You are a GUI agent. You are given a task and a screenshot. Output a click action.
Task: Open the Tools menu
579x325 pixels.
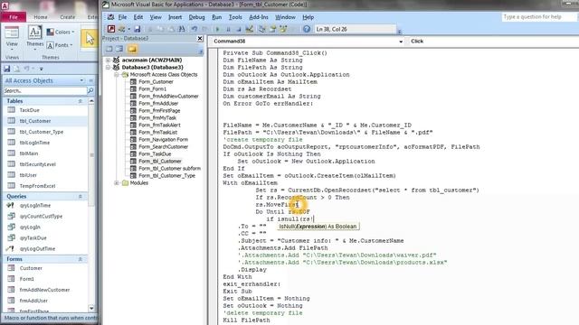(235, 17)
